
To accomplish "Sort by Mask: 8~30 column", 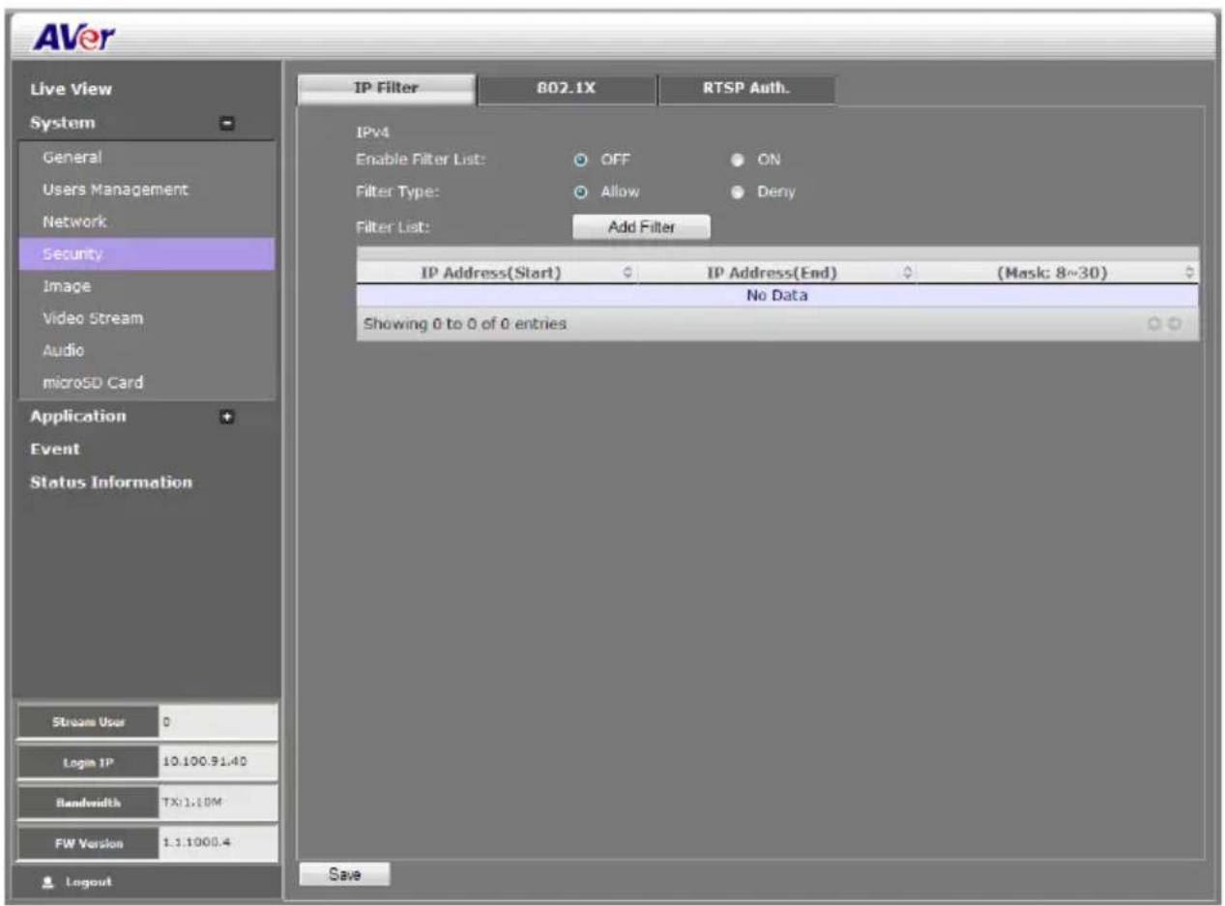I will 1058,273.
